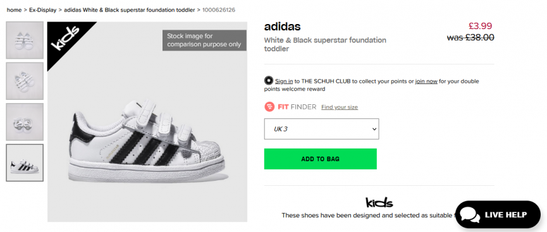Select the first shoe thumbnail, top view
This screenshot has width=547, height=232.
[25, 40]
